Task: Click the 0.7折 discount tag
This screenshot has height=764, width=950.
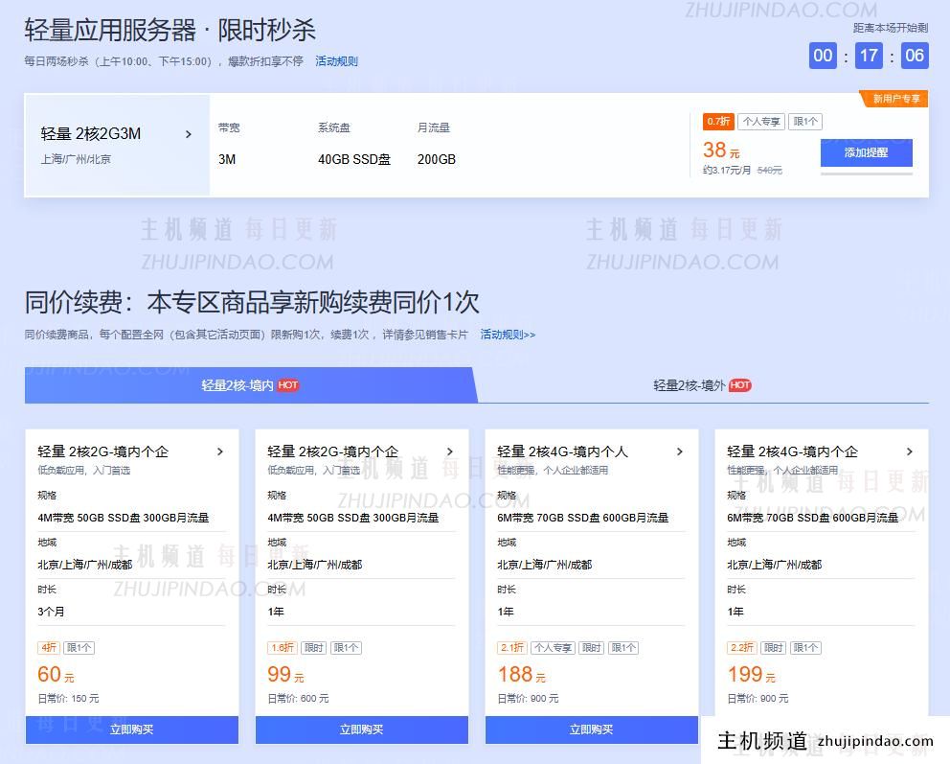Action: click(x=718, y=122)
